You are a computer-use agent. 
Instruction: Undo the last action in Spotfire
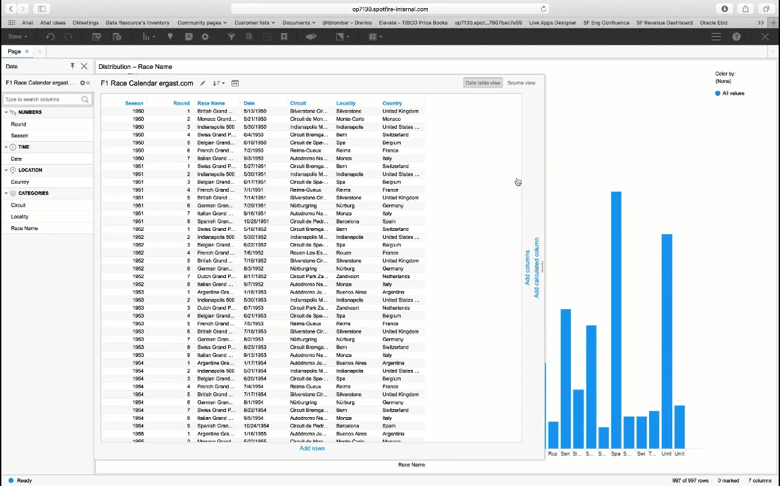(50, 37)
